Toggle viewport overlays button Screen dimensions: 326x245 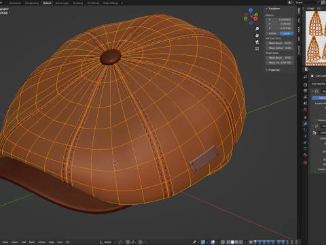(x=213, y=242)
